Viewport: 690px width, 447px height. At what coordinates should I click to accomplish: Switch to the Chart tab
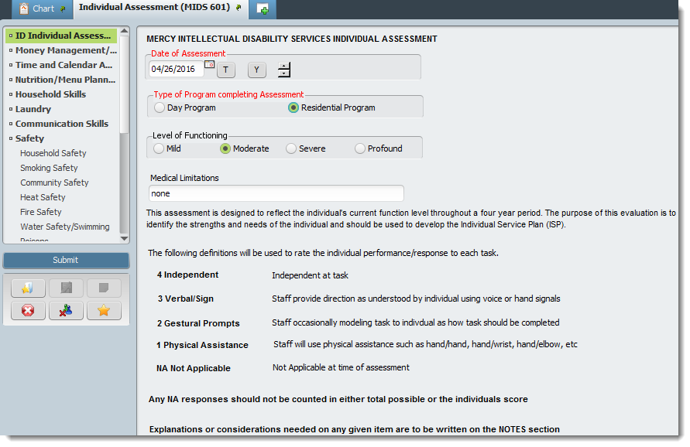(x=43, y=9)
